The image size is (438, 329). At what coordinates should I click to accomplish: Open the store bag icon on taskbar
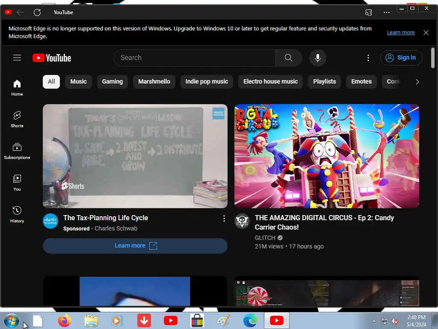click(x=197, y=320)
